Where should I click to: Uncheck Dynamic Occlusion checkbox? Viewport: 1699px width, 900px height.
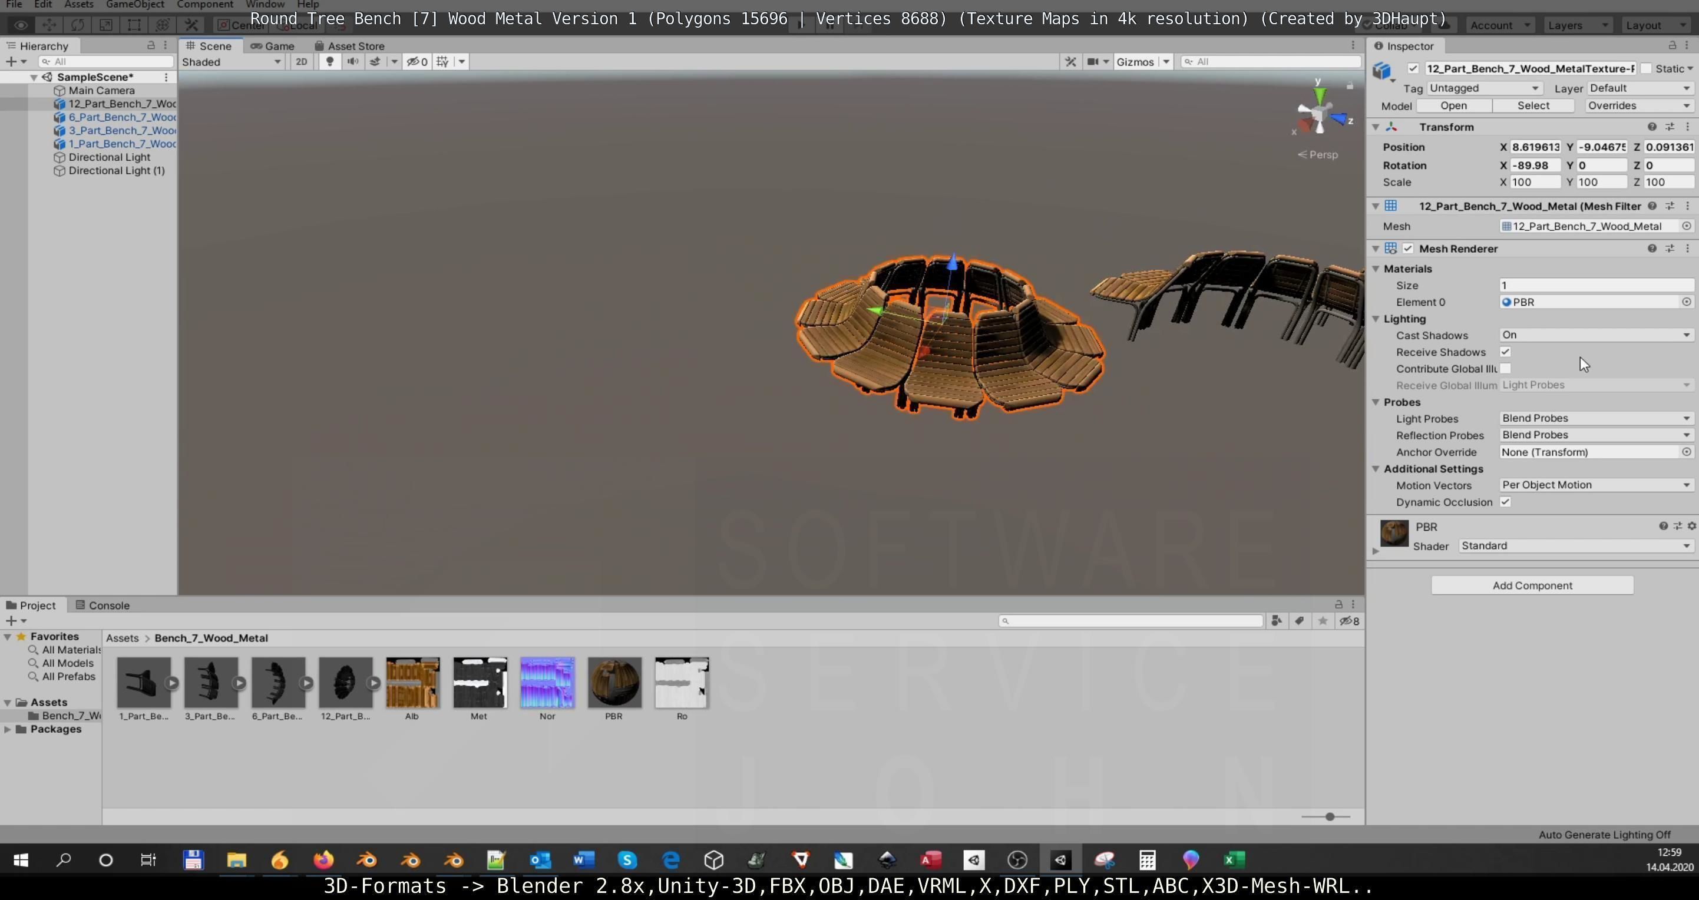click(x=1505, y=502)
